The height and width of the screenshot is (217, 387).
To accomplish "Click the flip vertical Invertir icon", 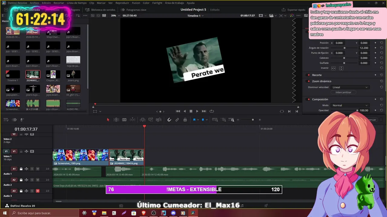I will click(x=341, y=68).
